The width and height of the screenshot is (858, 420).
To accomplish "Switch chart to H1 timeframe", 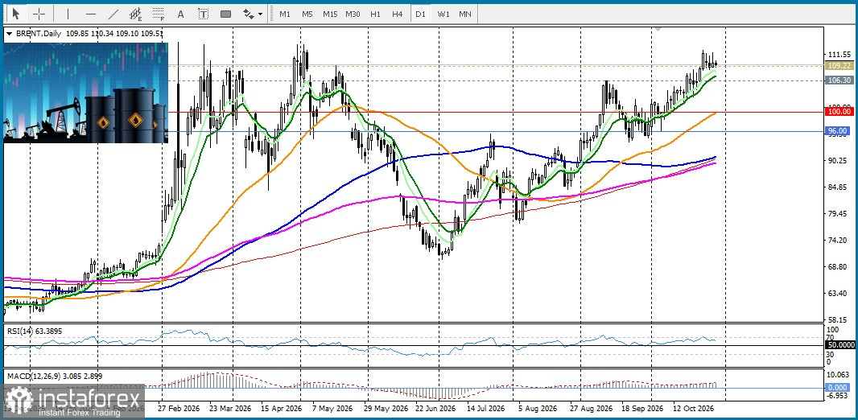I will [x=375, y=14].
